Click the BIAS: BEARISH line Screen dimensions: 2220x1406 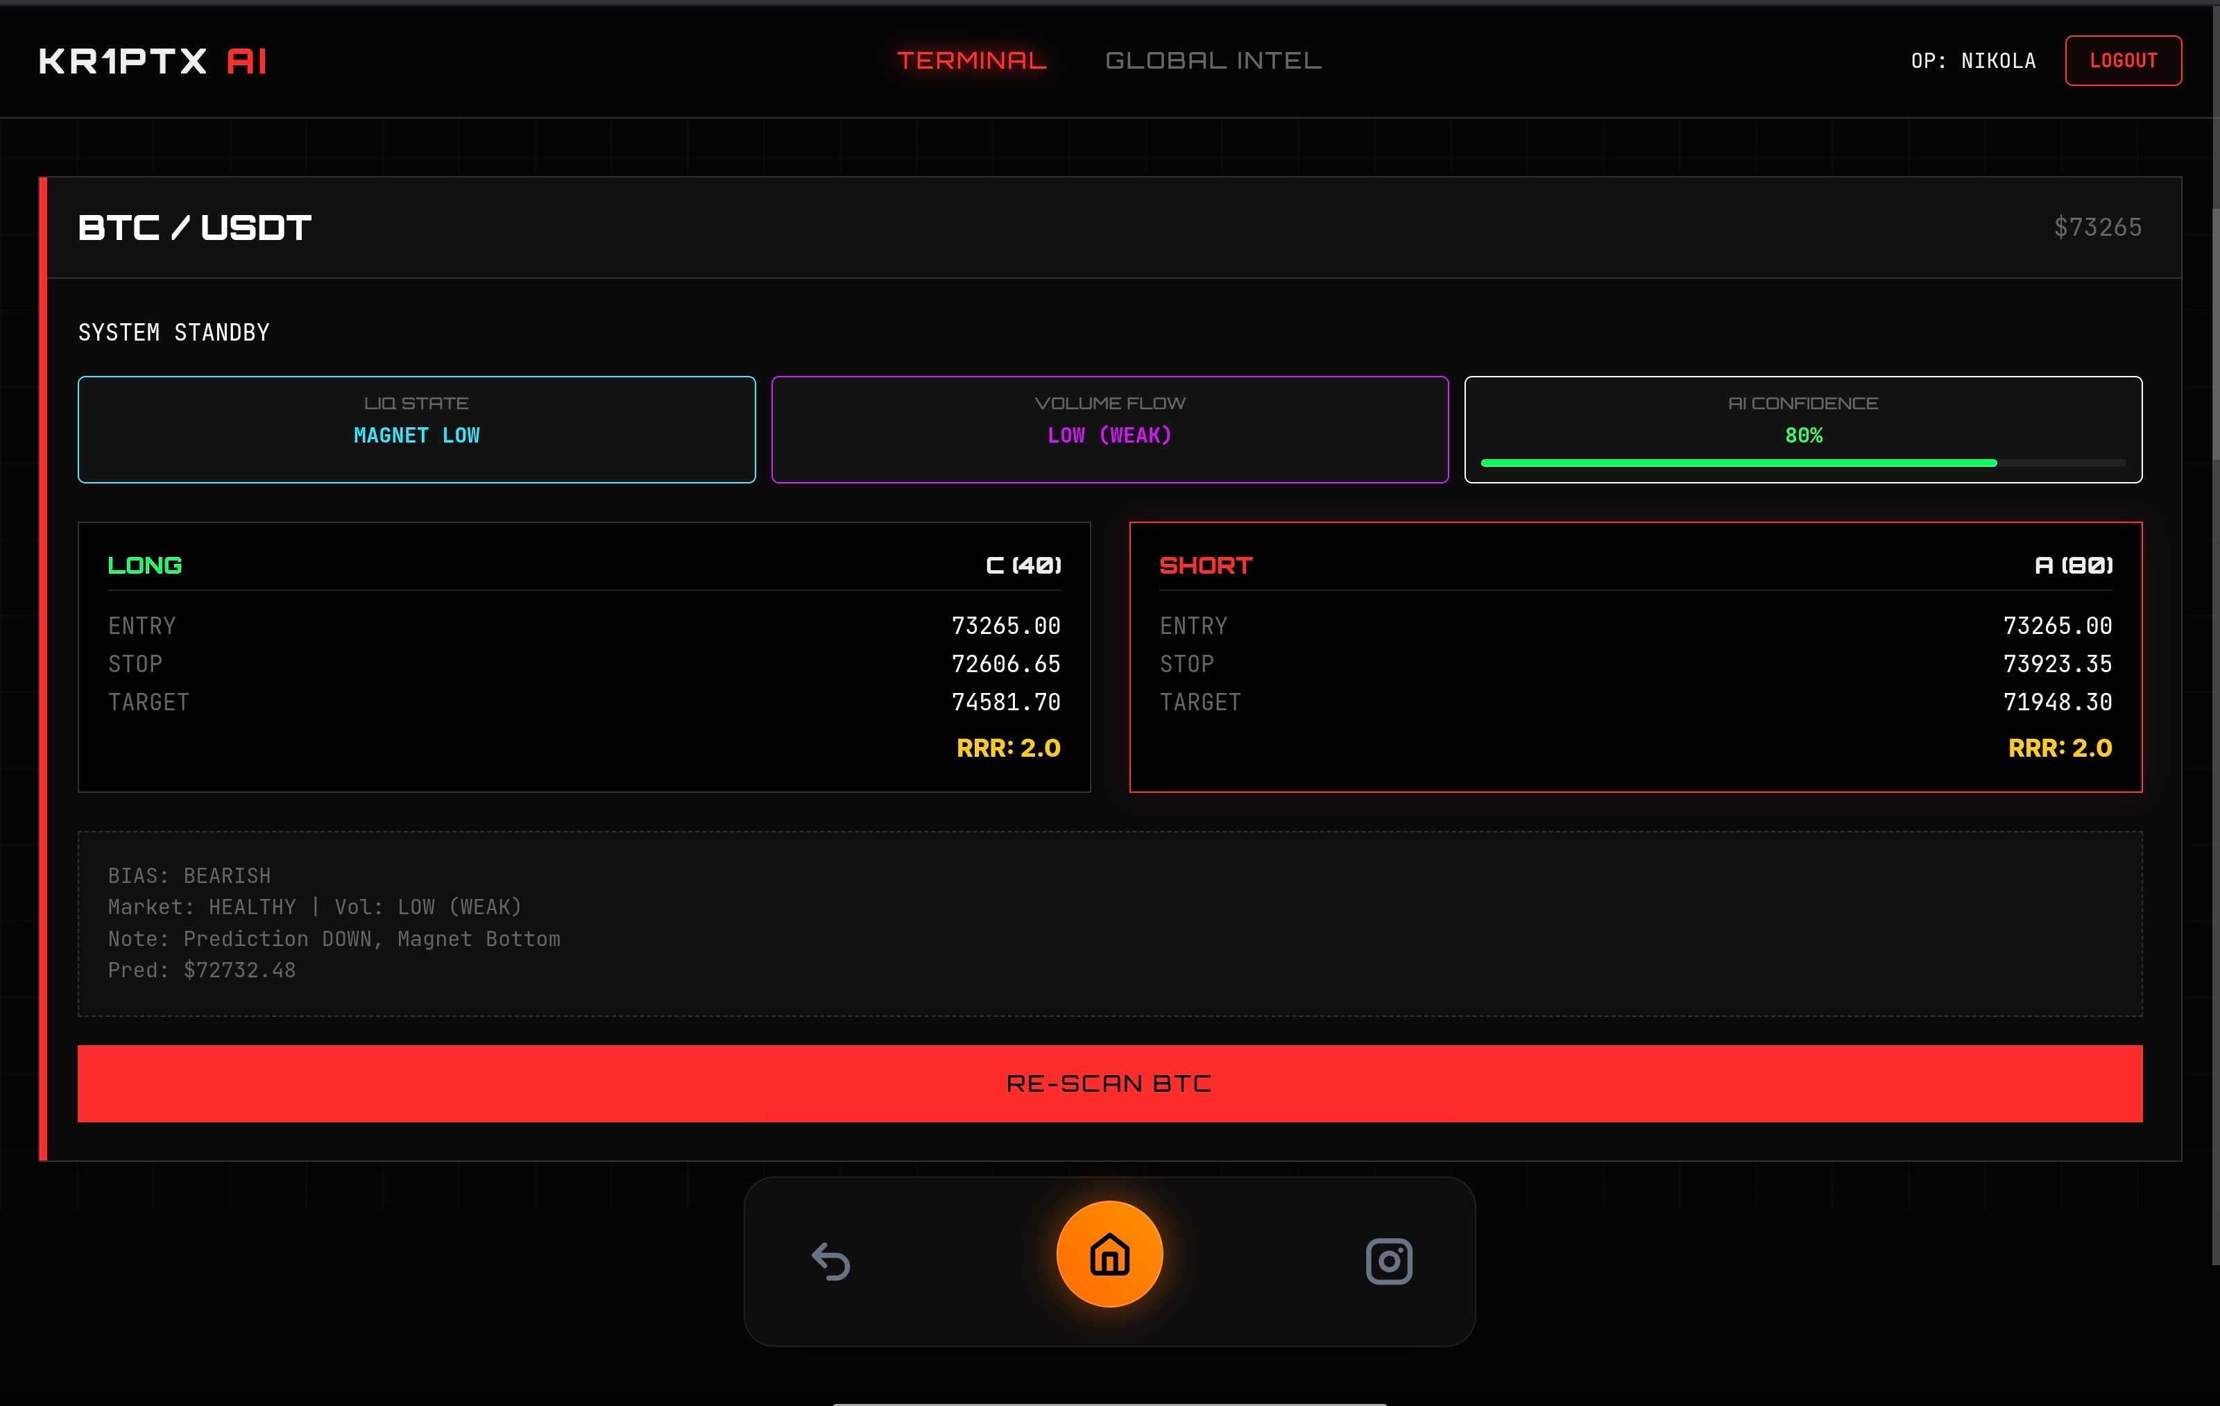click(x=189, y=876)
